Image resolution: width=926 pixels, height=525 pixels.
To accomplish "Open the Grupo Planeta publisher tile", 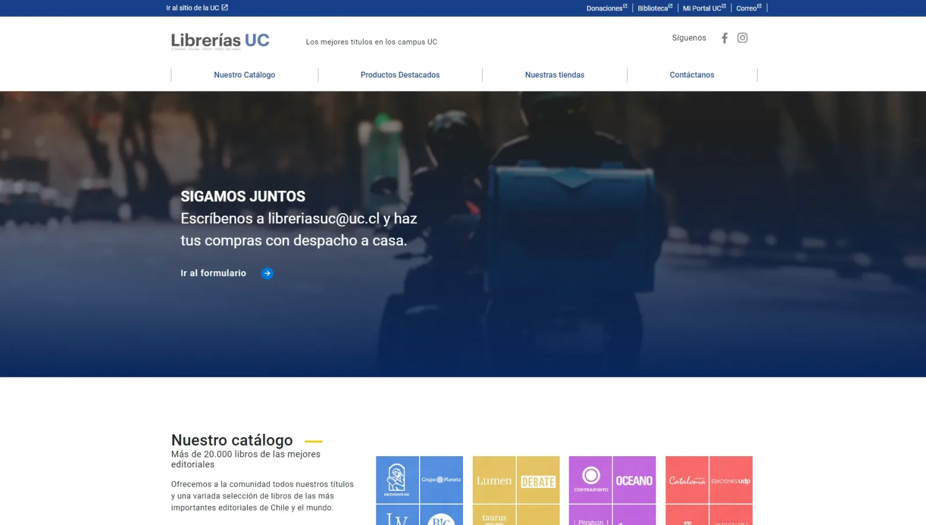I will tap(442, 480).
